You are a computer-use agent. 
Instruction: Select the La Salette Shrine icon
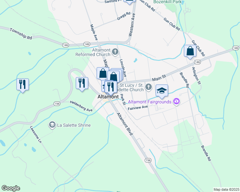coord(52,125)
